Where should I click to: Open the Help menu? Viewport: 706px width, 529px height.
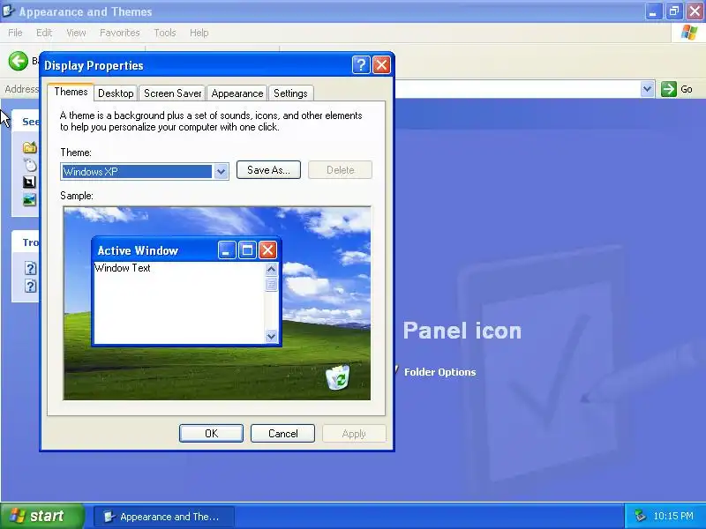tap(199, 33)
